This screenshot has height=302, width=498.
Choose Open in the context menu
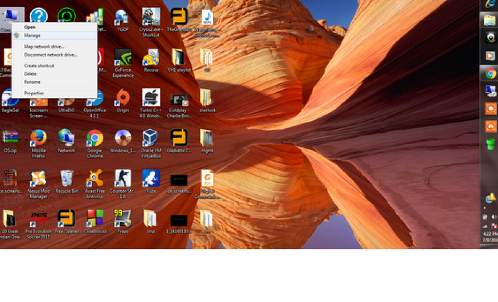click(30, 27)
